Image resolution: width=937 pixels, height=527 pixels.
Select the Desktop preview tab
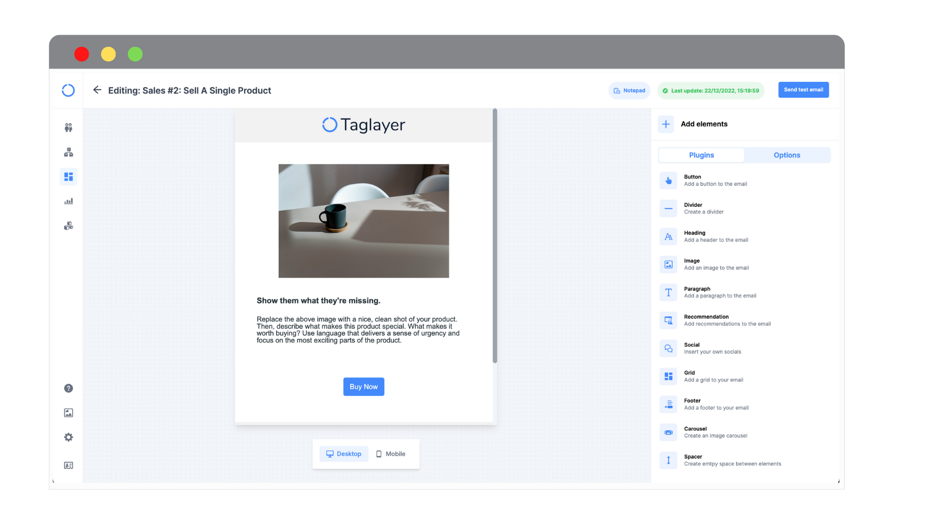coord(343,454)
